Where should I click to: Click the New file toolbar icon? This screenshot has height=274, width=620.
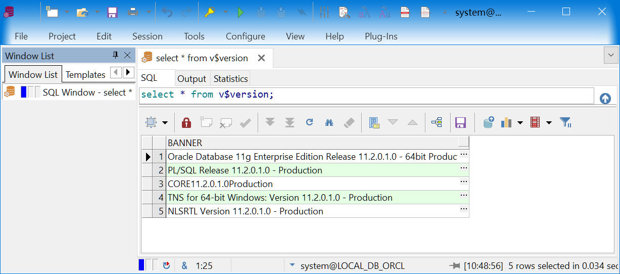[x=53, y=12]
